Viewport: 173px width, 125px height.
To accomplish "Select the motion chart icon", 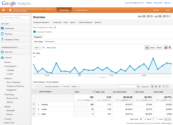I will pos(170,48).
